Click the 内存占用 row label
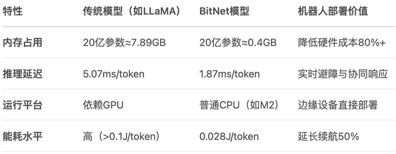The height and width of the screenshot is (154, 396). point(22,43)
